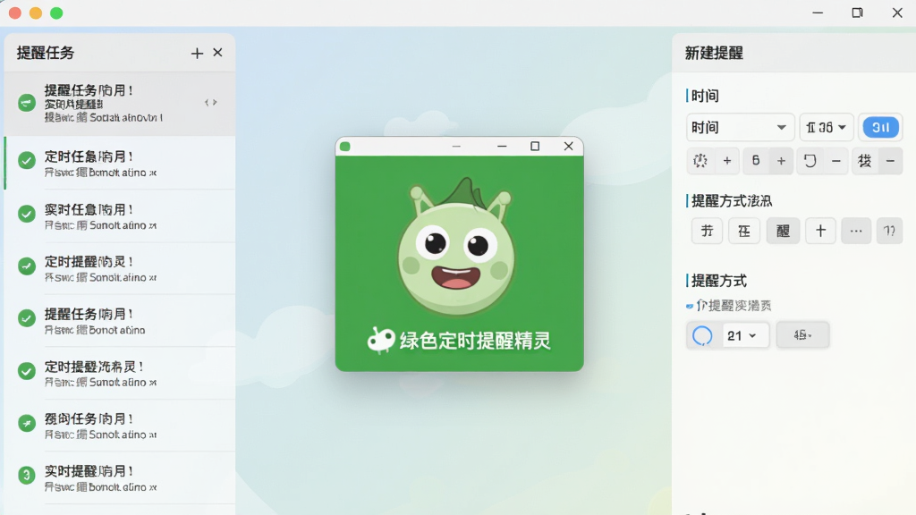Maximize the green mascot window
The width and height of the screenshot is (916, 515).
(535, 146)
